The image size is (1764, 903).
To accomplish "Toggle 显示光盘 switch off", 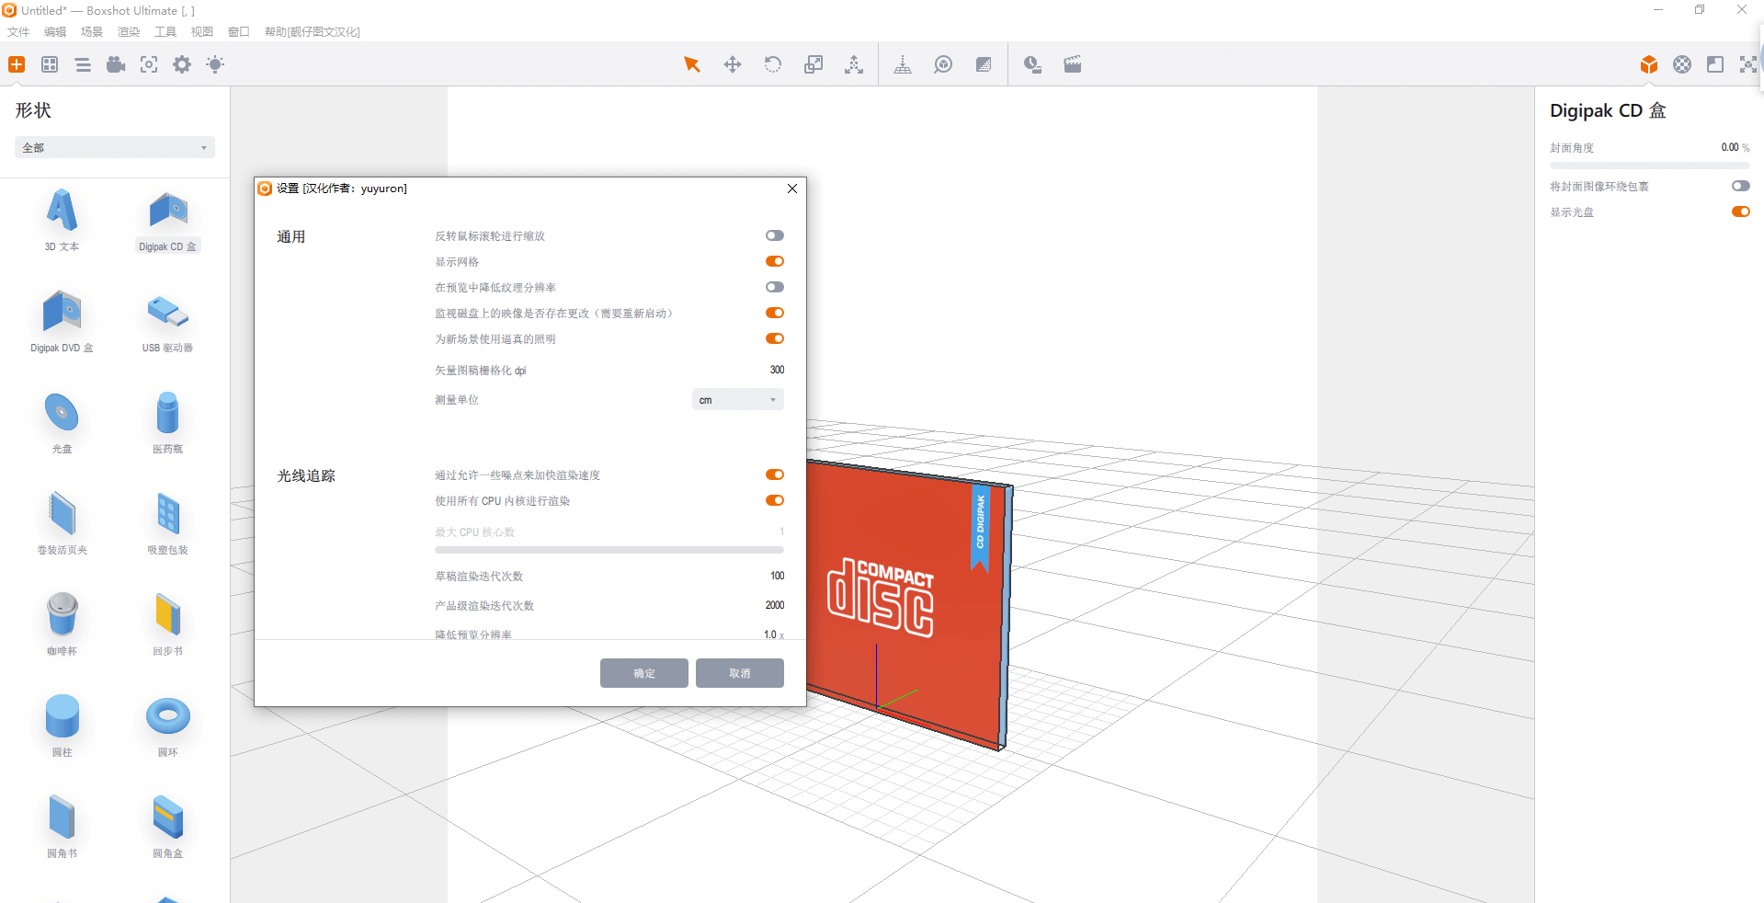I will [x=1741, y=211].
